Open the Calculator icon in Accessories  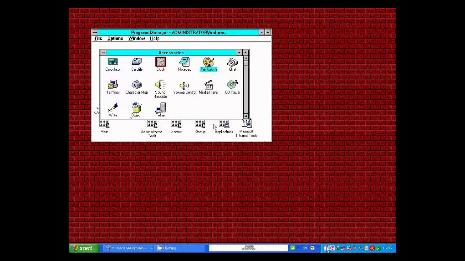click(113, 65)
